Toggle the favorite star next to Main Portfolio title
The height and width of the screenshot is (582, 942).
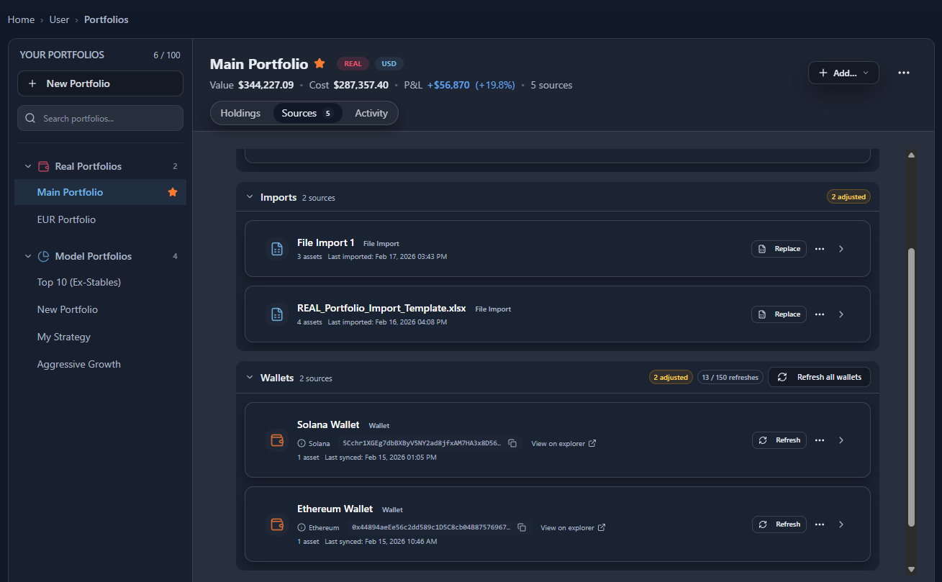(319, 63)
